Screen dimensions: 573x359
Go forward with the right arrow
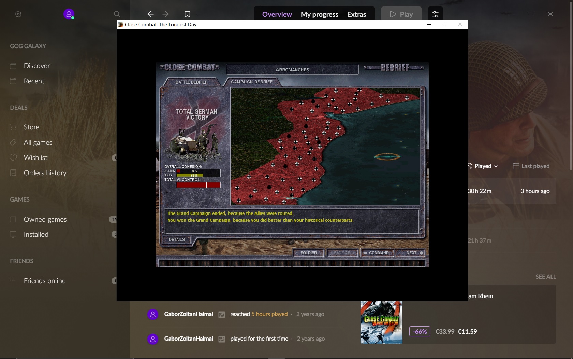pyautogui.click(x=165, y=14)
